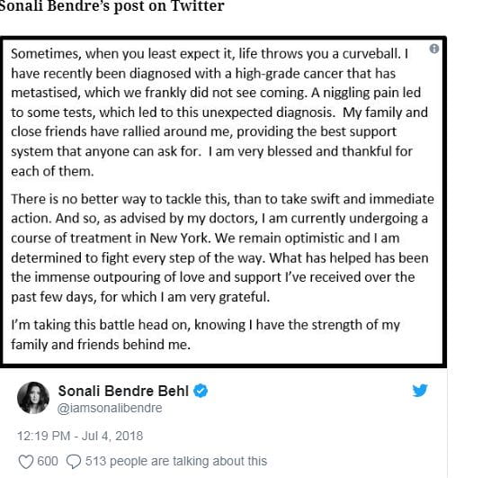482x478 pixels.
Task: Click the line ending 'I am very grateful.'
Action: (x=140, y=297)
